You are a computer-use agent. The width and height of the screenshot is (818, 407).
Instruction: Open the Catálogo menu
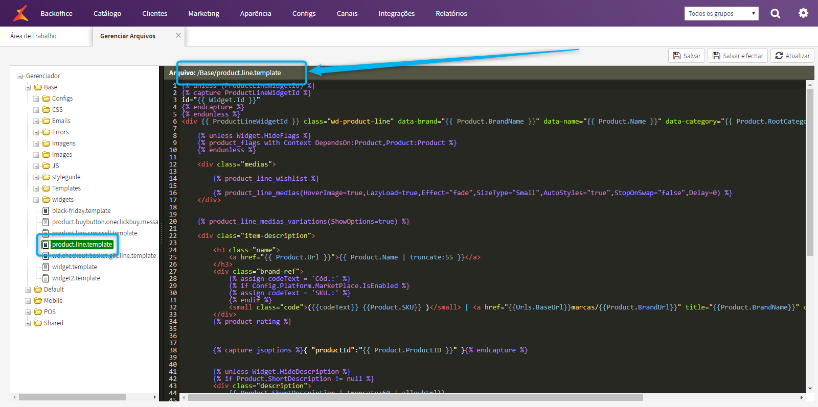pyautogui.click(x=107, y=13)
